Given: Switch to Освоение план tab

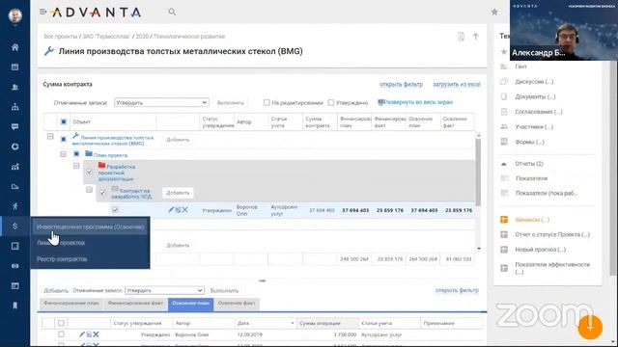Looking at the screenshot, I should pyautogui.click(x=191, y=304).
